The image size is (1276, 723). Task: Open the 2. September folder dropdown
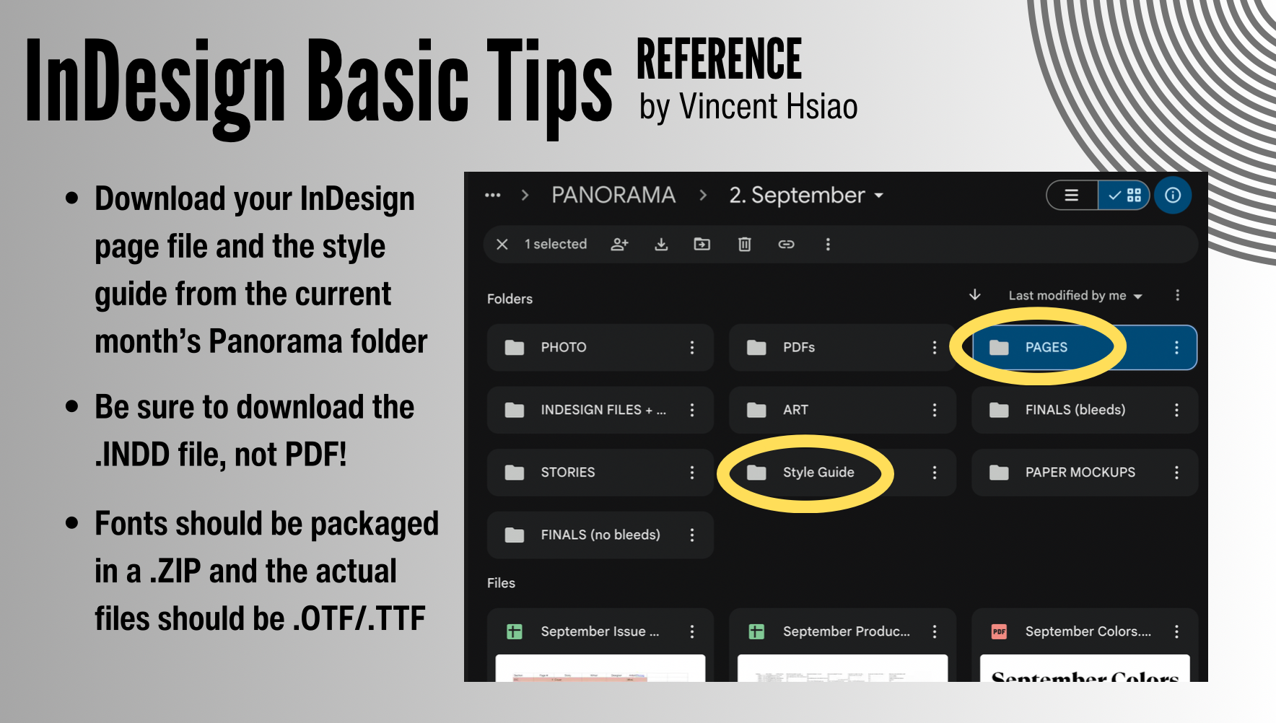[x=806, y=196]
